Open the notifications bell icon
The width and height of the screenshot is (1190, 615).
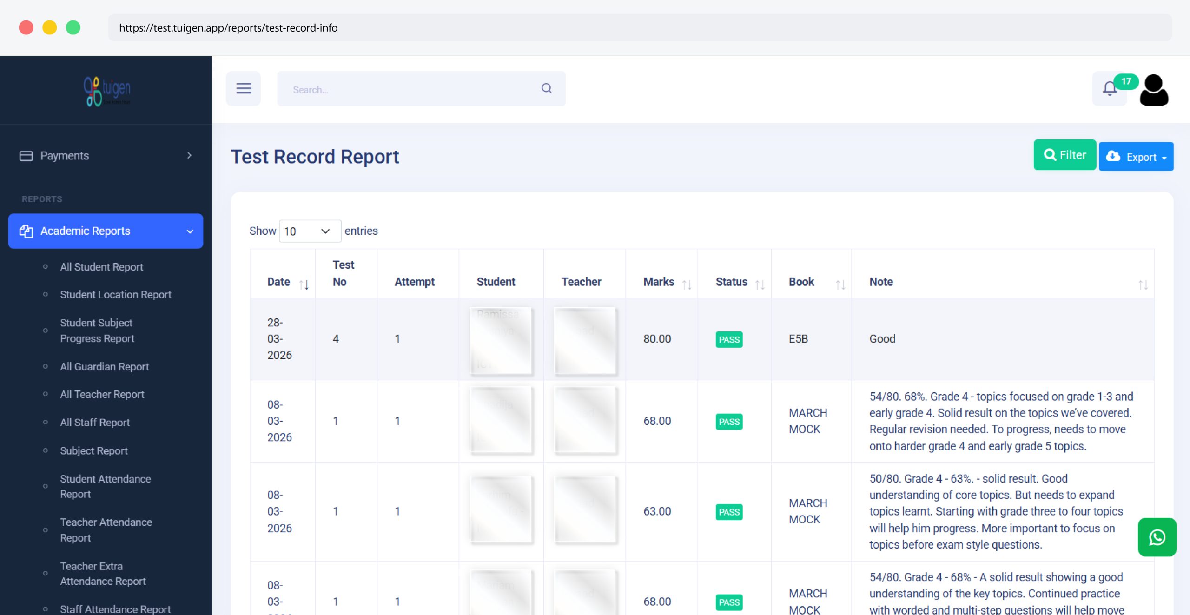[1109, 88]
